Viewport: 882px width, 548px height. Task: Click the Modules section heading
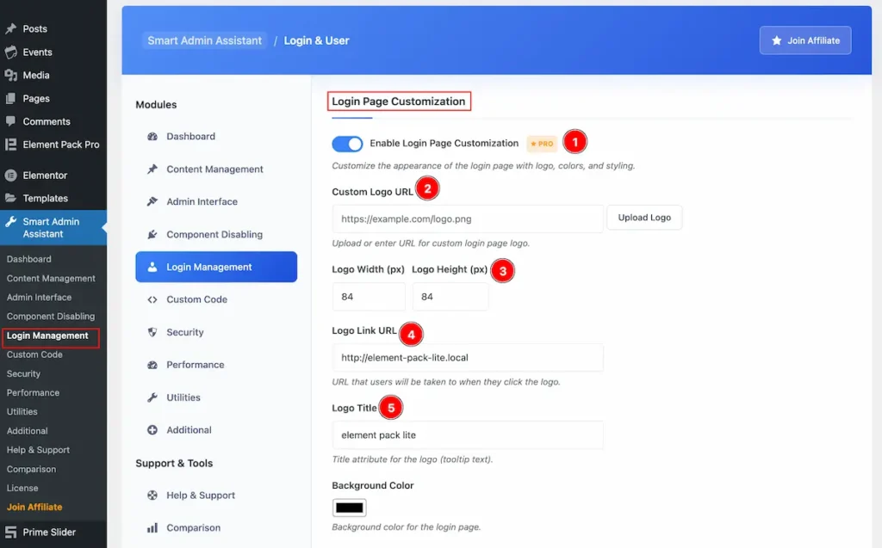click(156, 105)
